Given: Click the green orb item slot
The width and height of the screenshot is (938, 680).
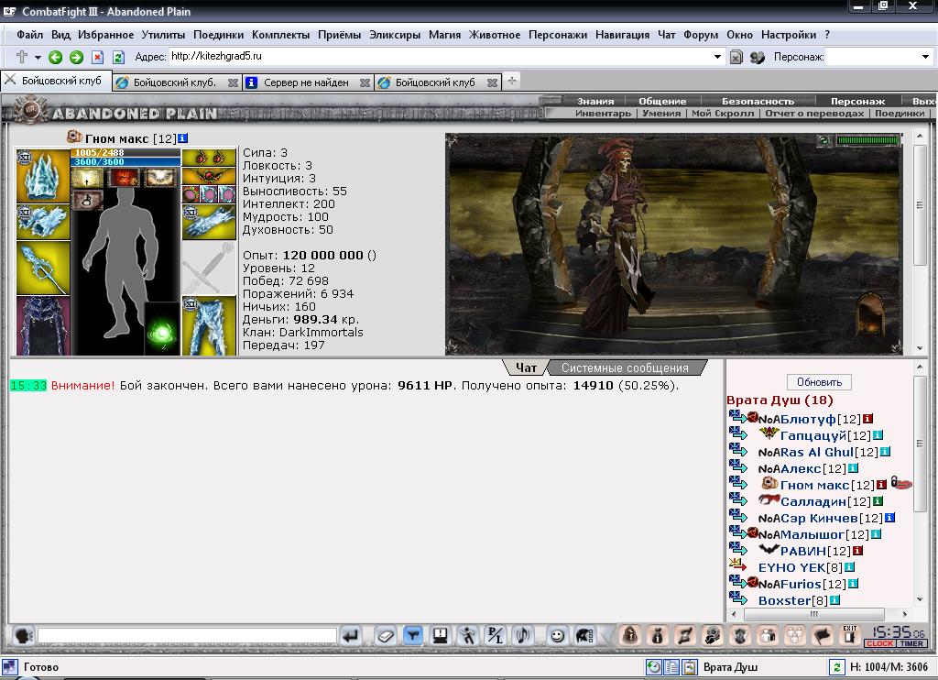Looking at the screenshot, I should 162,329.
